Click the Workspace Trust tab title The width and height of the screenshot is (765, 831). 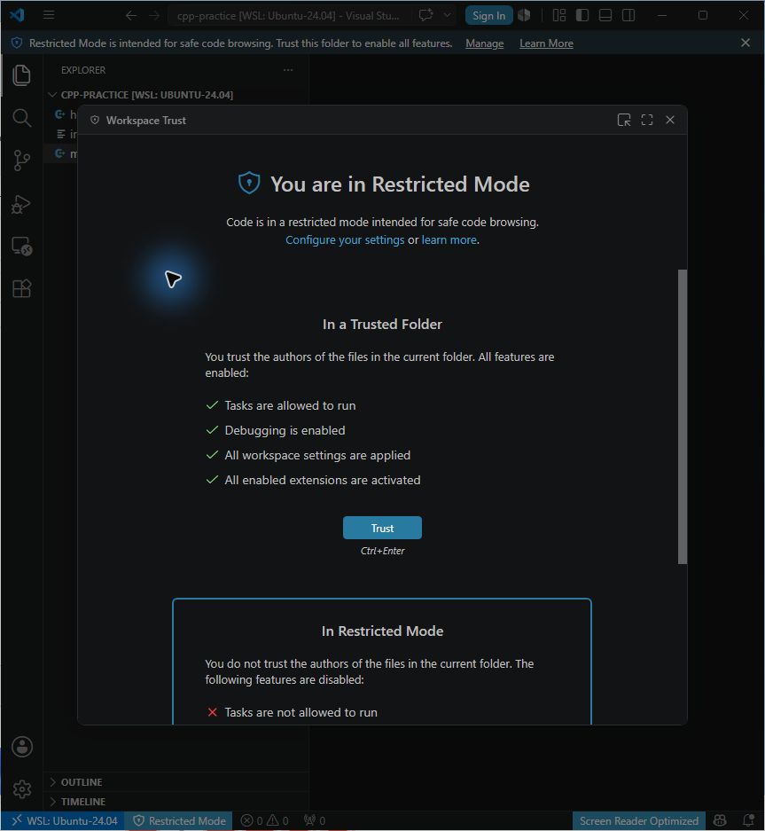pos(145,121)
